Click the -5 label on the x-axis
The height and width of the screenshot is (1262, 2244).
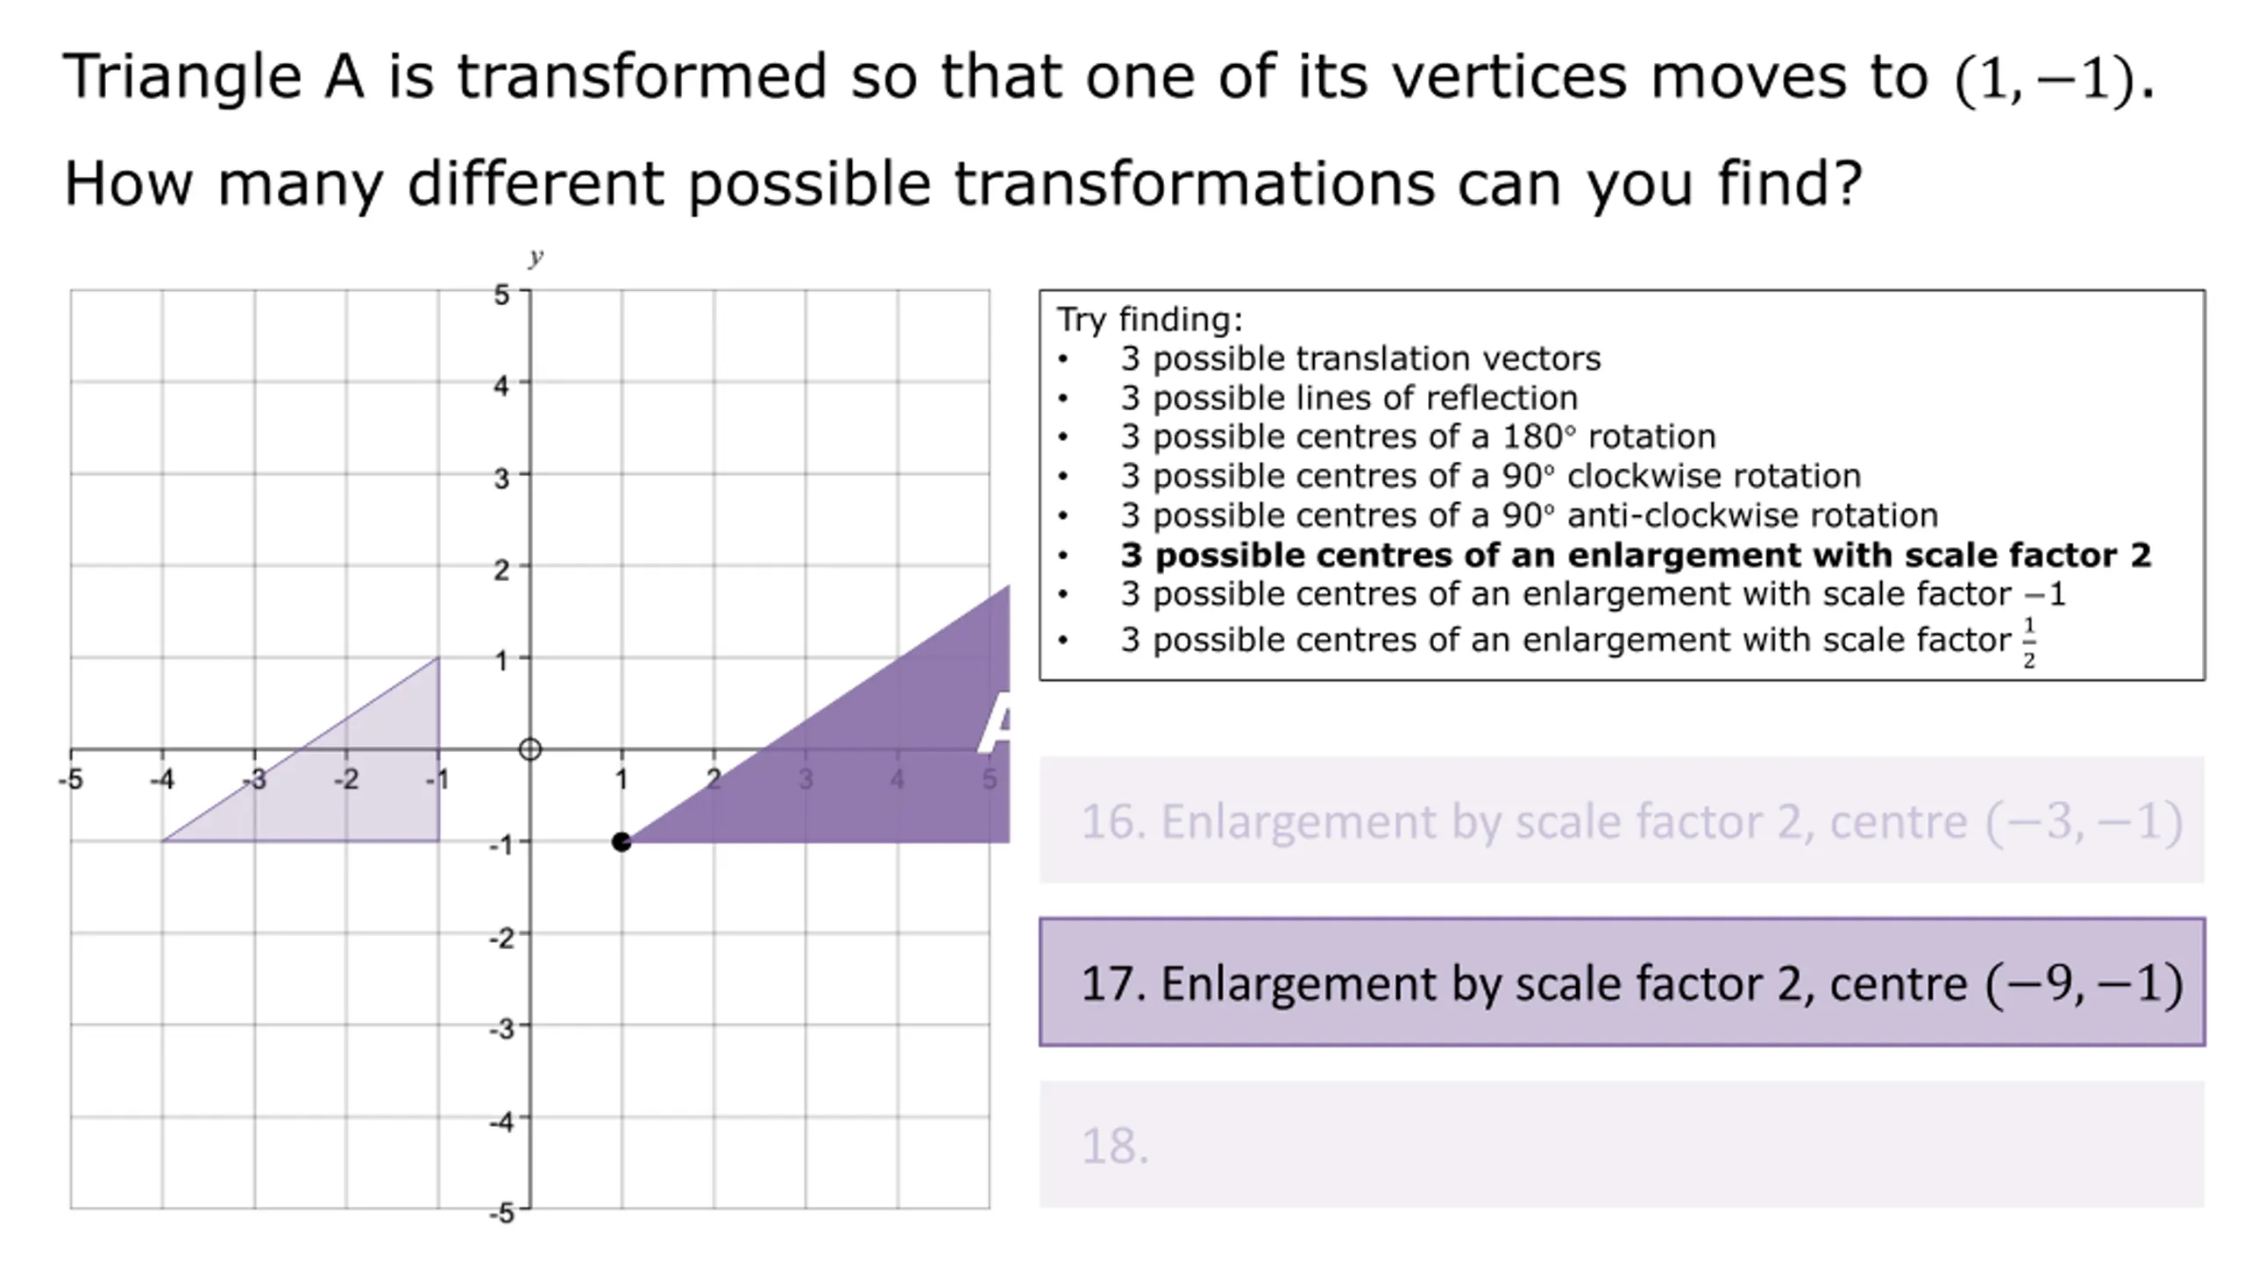pyautogui.click(x=70, y=779)
